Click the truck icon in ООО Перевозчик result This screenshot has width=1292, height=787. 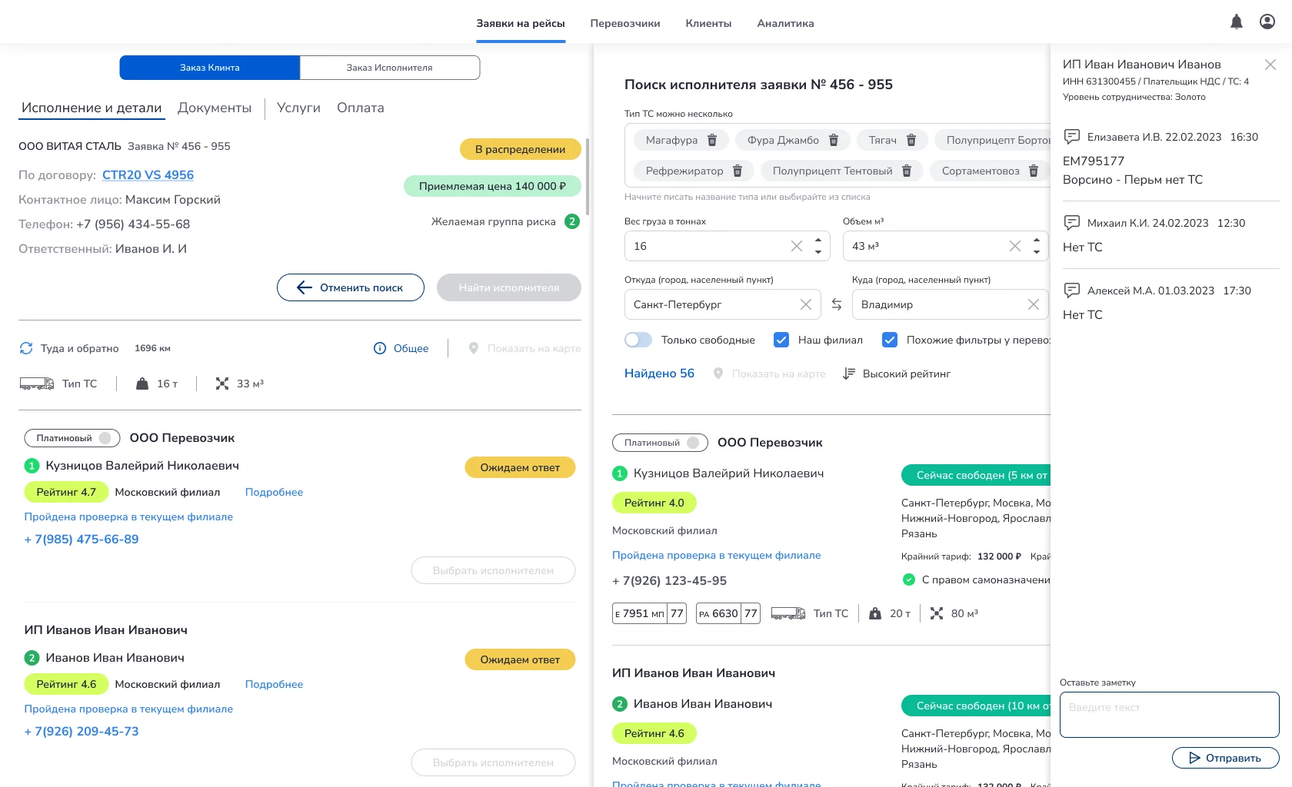pyautogui.click(x=788, y=613)
